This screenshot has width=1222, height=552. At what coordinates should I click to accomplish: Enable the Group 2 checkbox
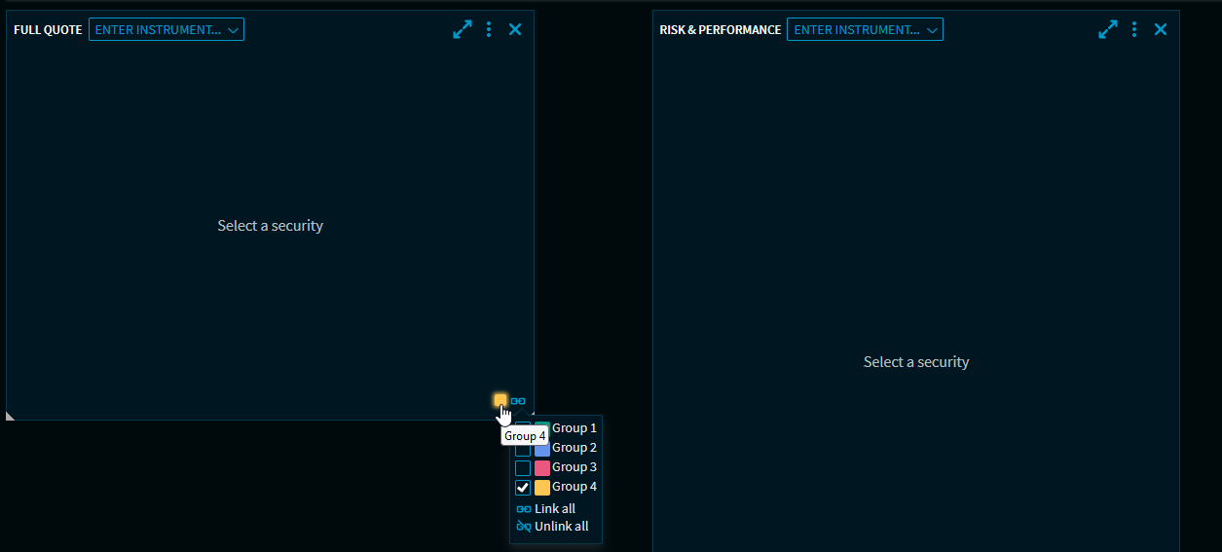pos(523,449)
